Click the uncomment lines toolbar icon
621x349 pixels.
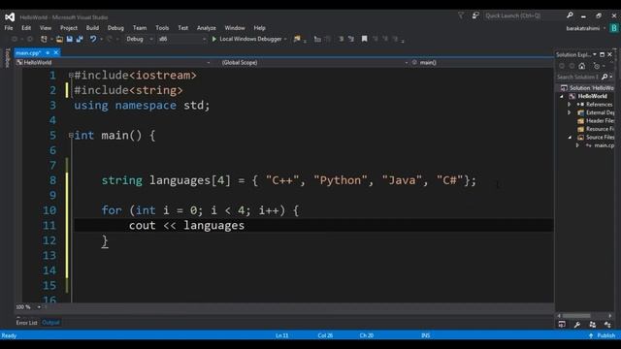[351, 39]
